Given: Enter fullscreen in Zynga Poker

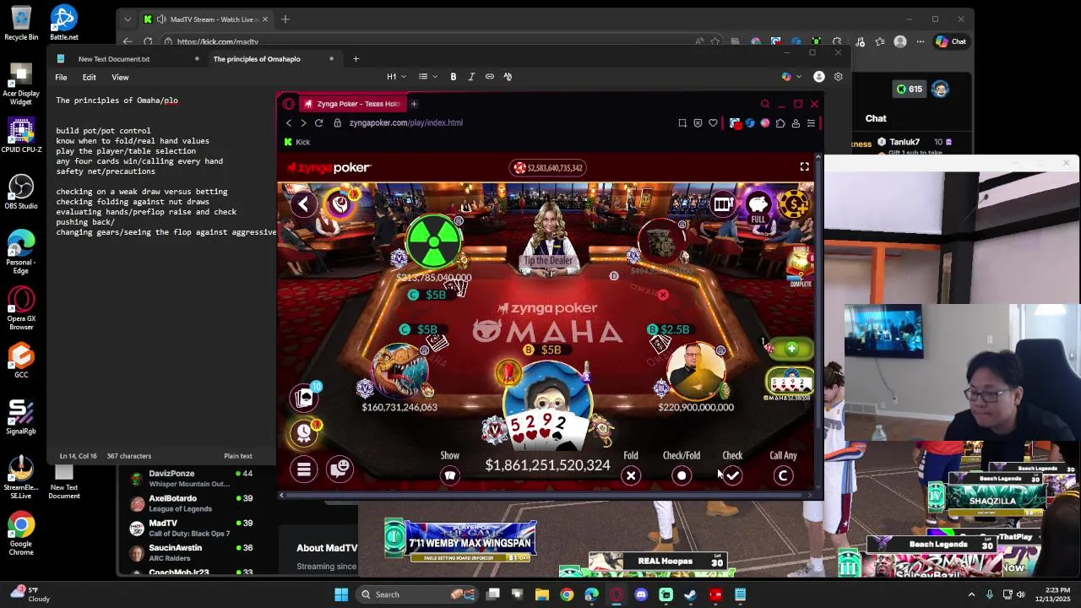Looking at the screenshot, I should (804, 167).
